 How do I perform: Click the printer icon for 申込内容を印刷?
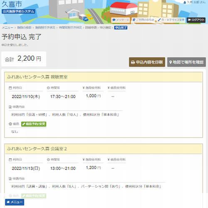[x=133, y=62]
